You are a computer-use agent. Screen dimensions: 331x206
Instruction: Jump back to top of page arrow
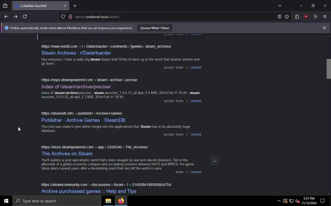[214, 161]
